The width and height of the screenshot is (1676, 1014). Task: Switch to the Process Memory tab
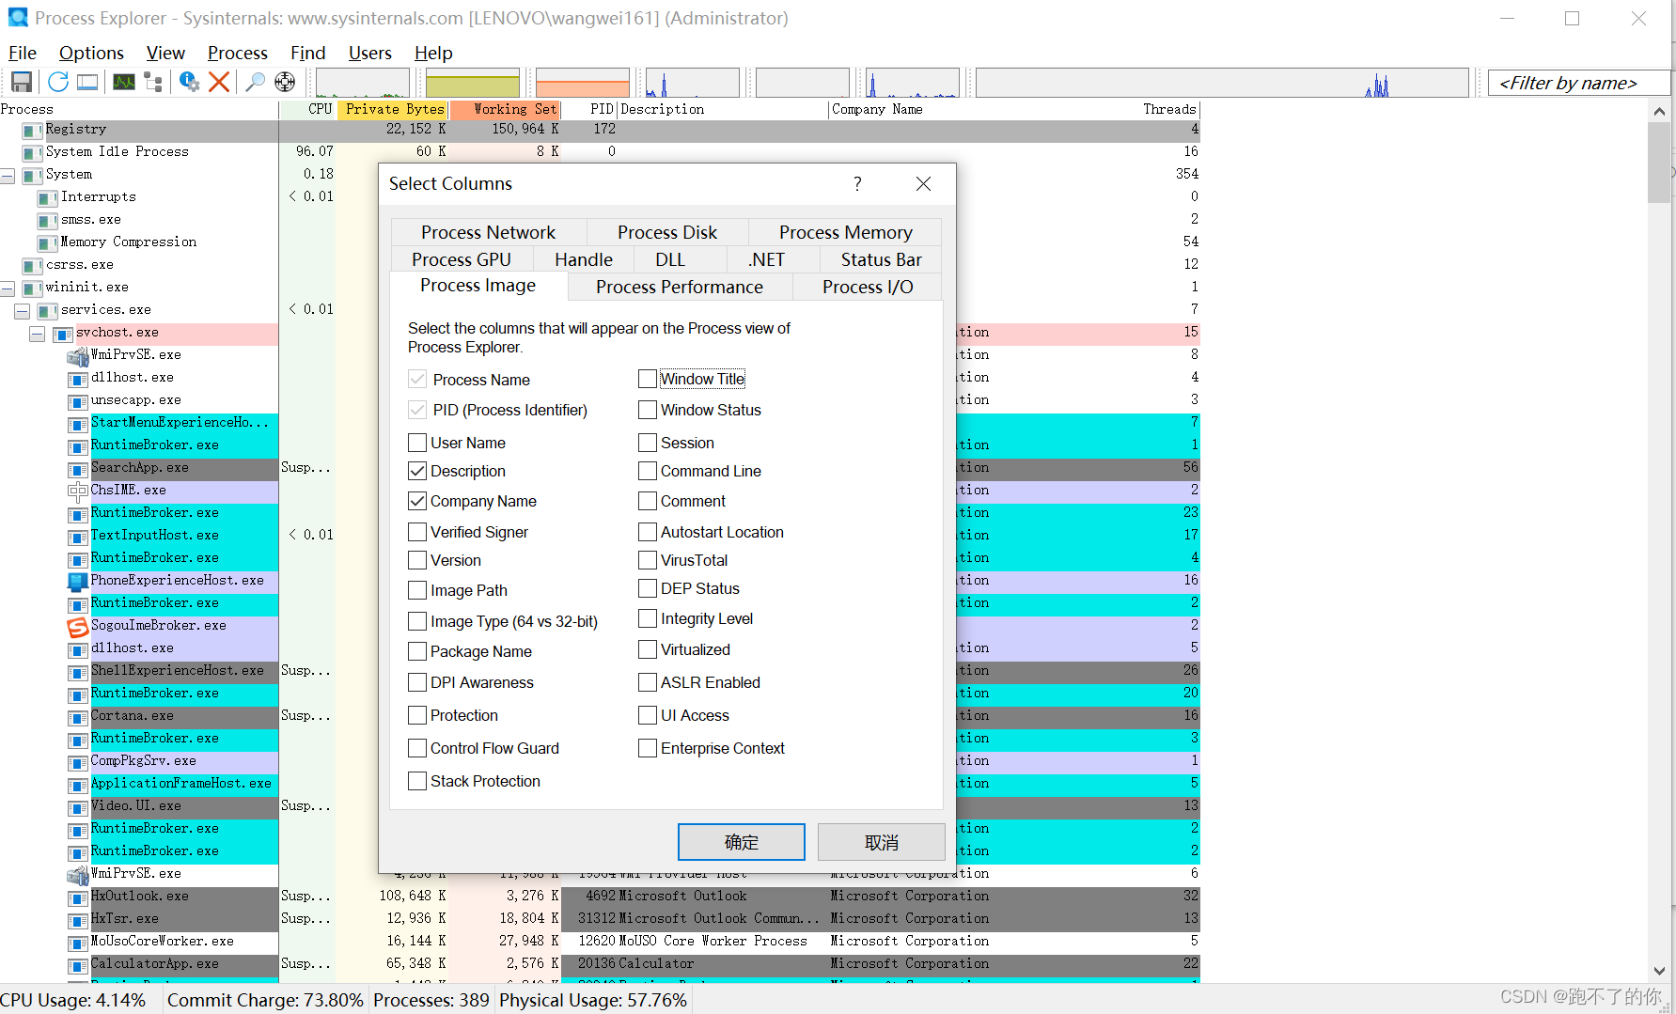845,232
